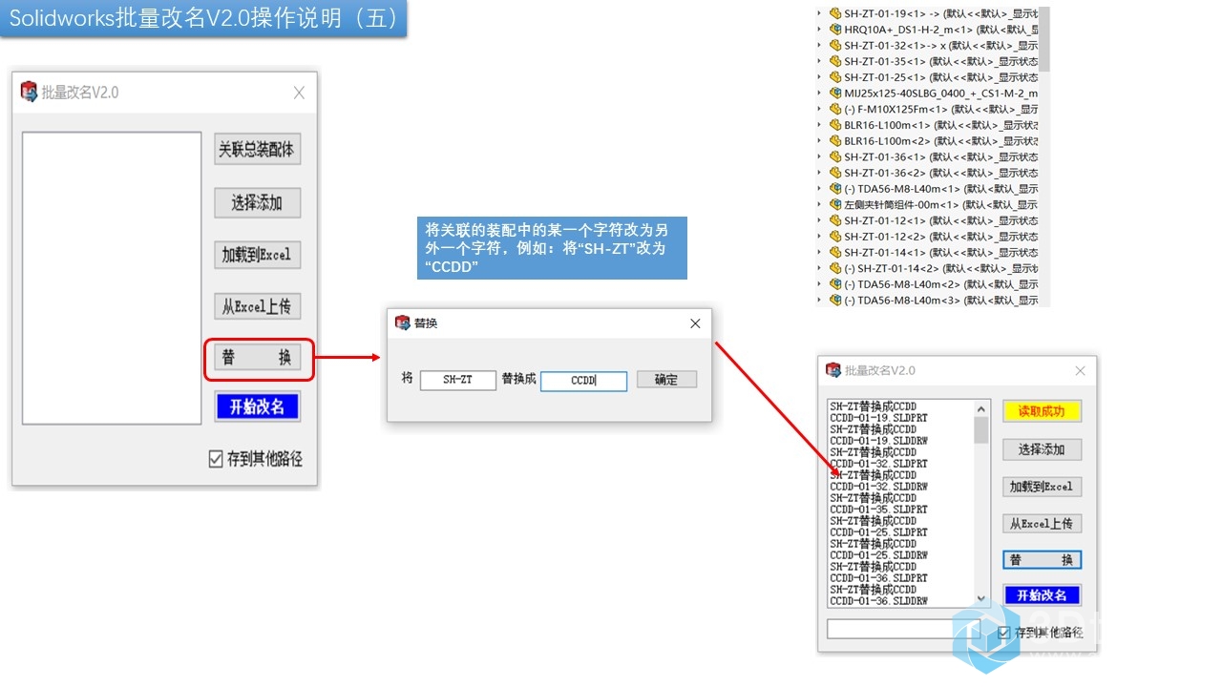Click 加载到Excel in the 读取成功 dialog
The height and width of the screenshot is (687, 1222).
[1042, 487]
